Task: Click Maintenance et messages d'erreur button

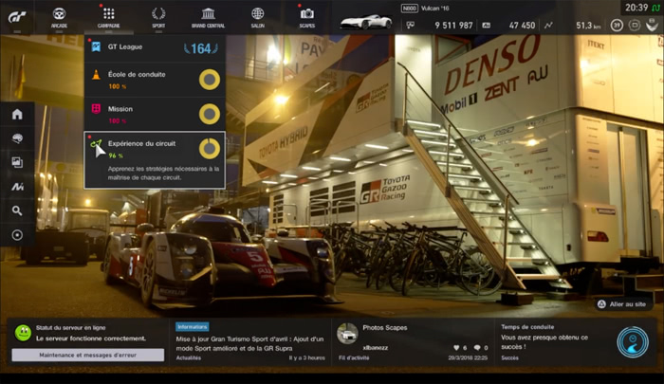Action: (87, 355)
